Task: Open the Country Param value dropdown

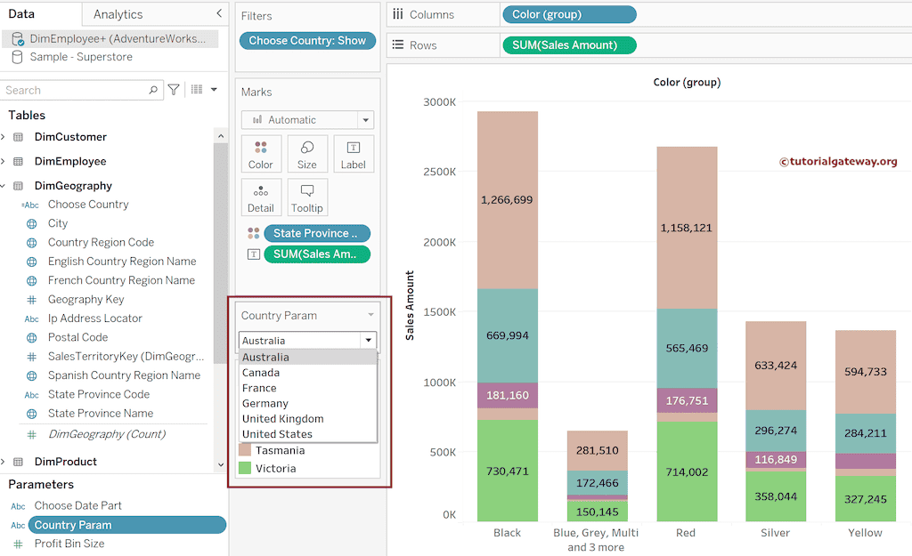Action: pos(368,340)
